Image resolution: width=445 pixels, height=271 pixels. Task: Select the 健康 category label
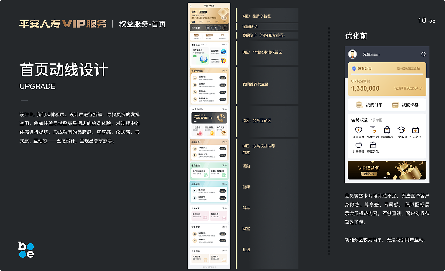coord(246,187)
